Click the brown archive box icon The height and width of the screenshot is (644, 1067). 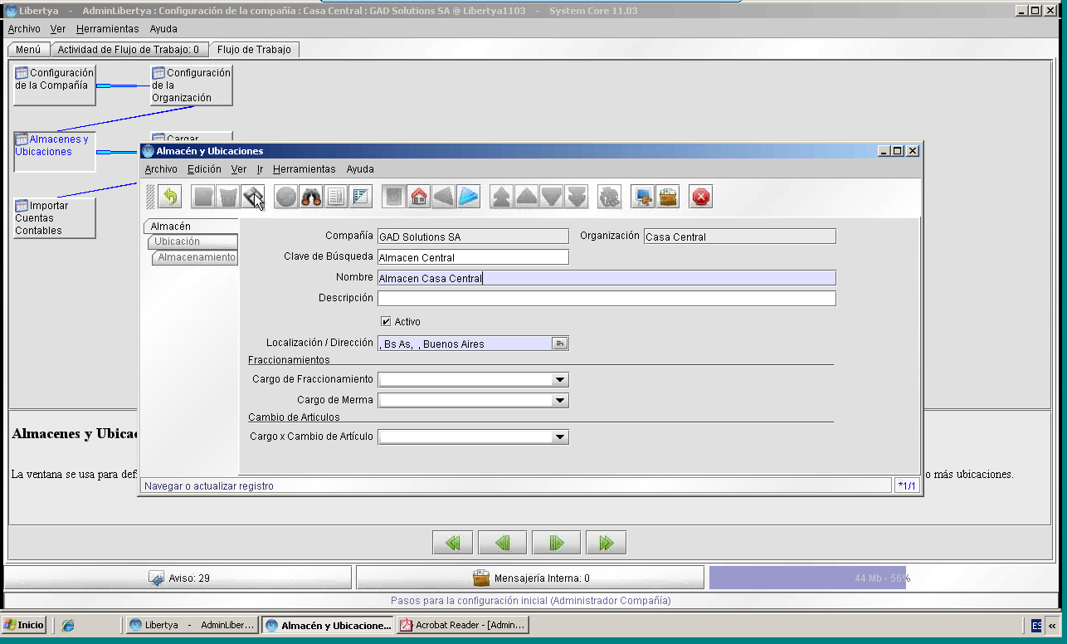(668, 197)
